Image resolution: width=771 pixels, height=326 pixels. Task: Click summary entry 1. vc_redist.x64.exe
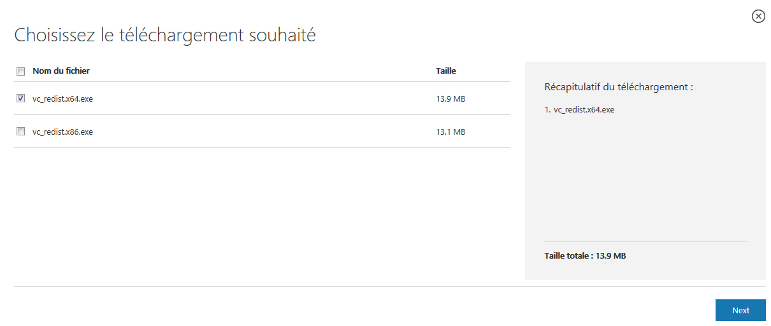click(579, 109)
